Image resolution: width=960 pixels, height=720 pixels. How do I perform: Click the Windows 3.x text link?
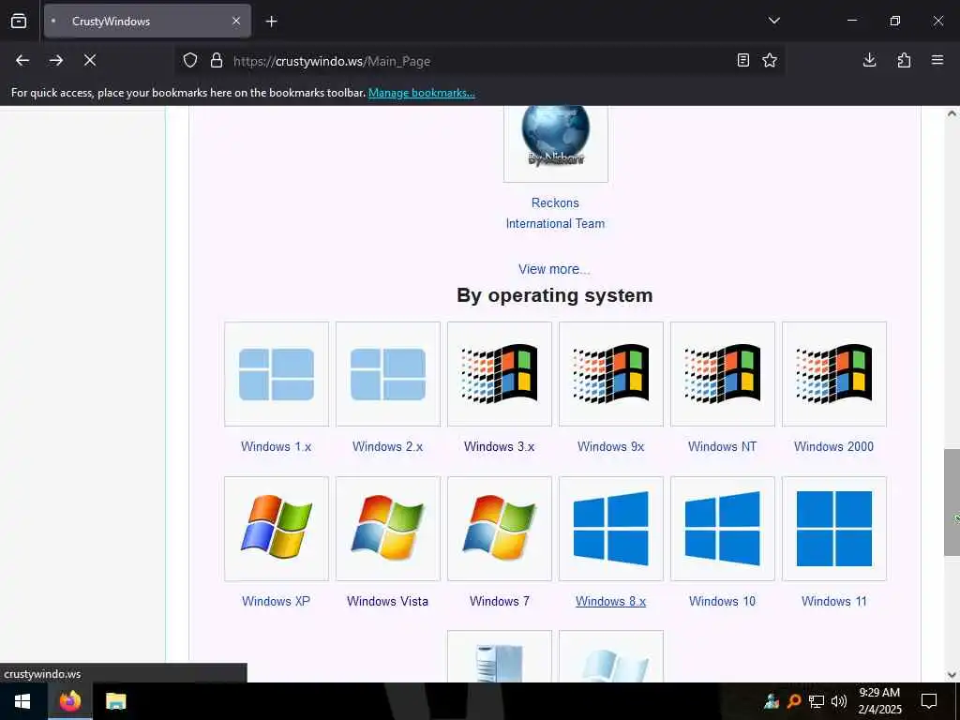pos(499,446)
